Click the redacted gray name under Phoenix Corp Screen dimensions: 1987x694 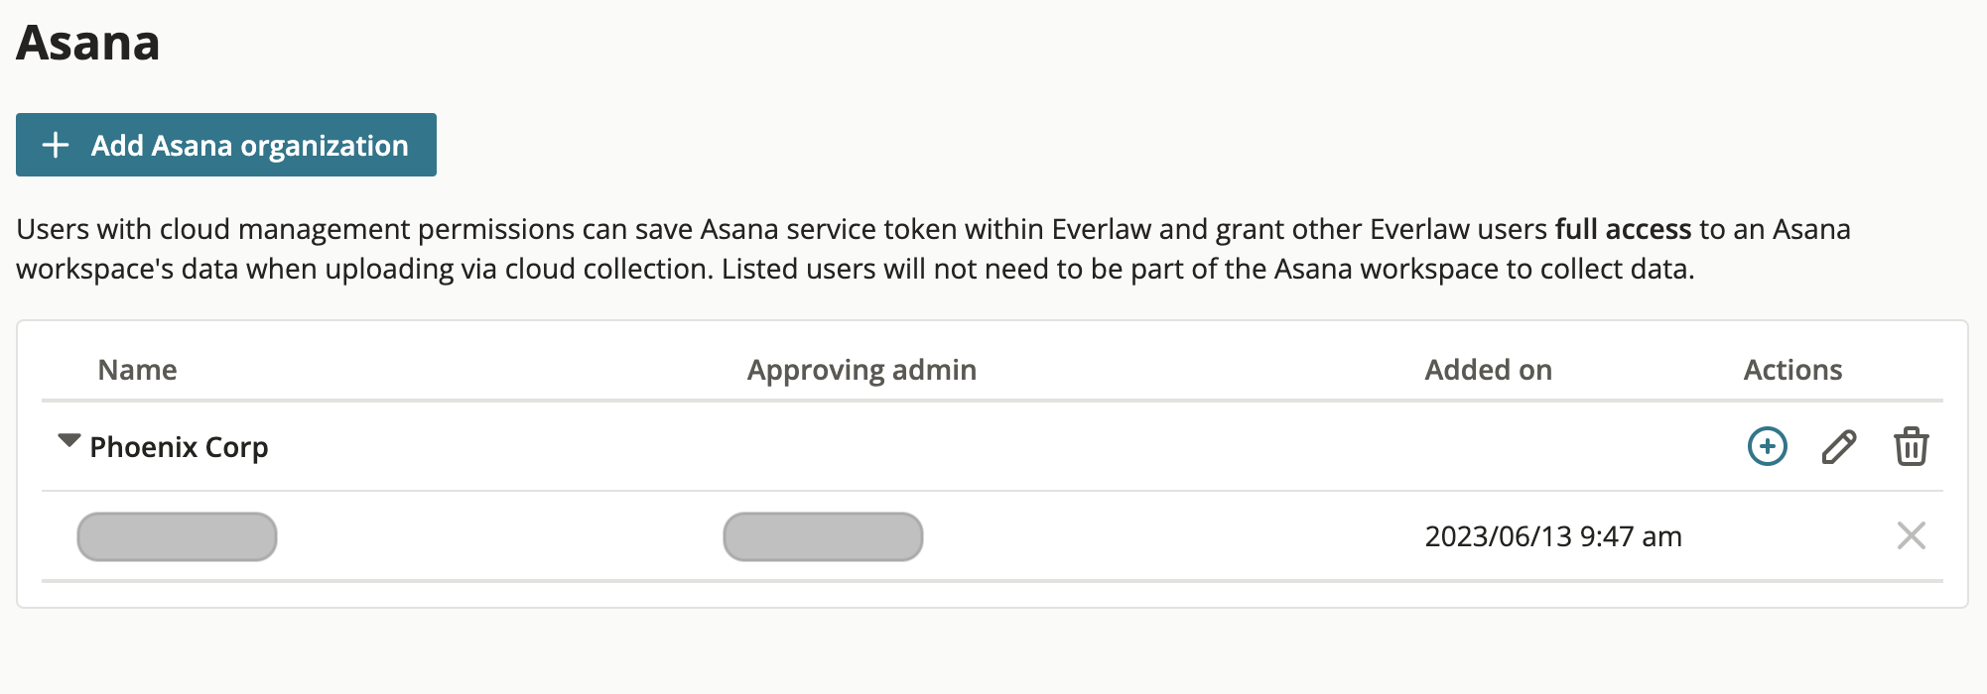177,536
